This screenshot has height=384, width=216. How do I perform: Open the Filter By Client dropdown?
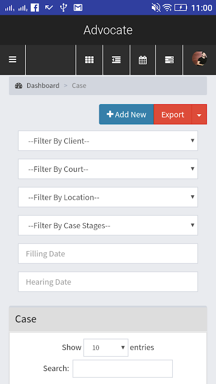(108, 141)
